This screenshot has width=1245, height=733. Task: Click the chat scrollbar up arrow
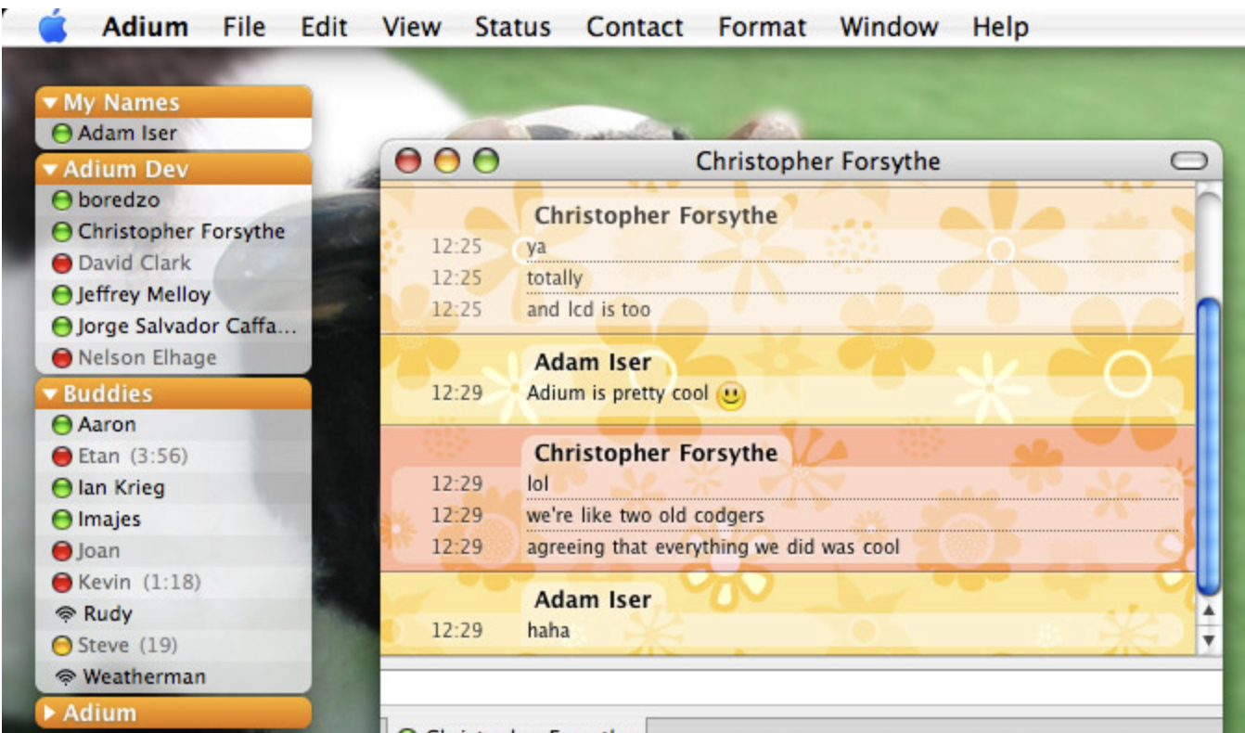click(1209, 610)
